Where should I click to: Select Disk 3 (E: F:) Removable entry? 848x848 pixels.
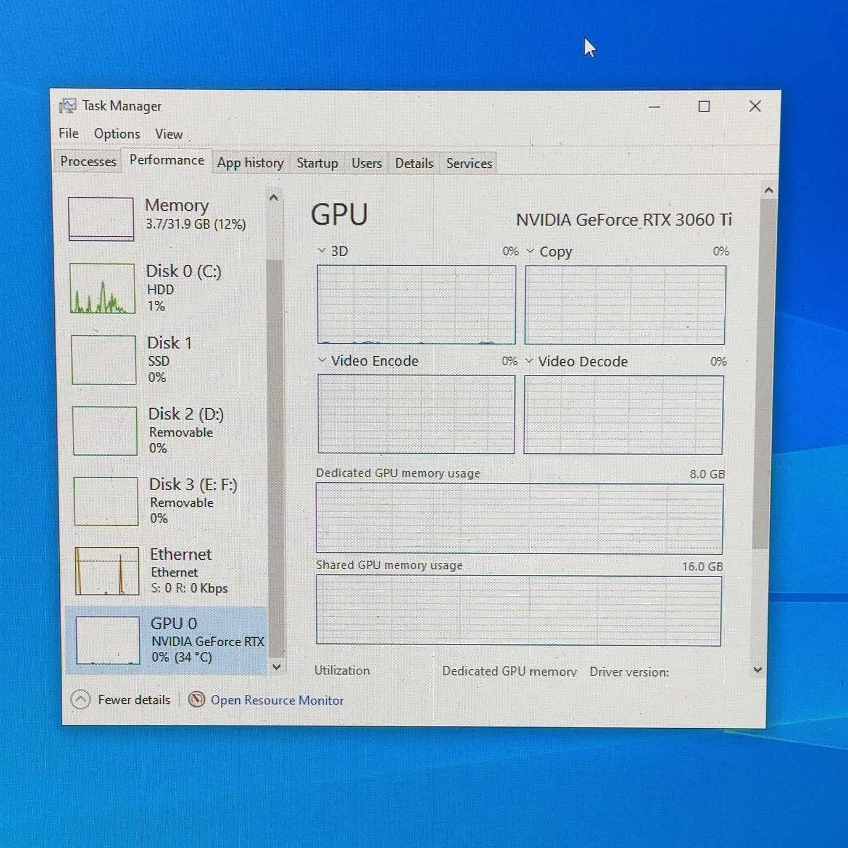pos(166,501)
